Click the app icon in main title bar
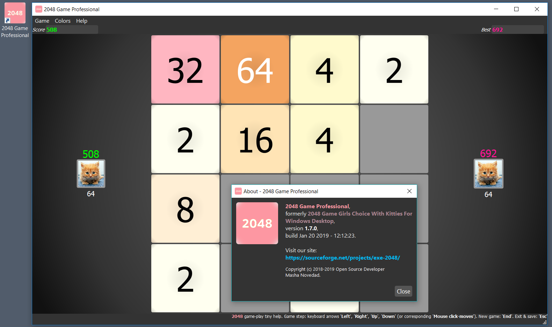The width and height of the screenshot is (552, 327). pos(39,9)
